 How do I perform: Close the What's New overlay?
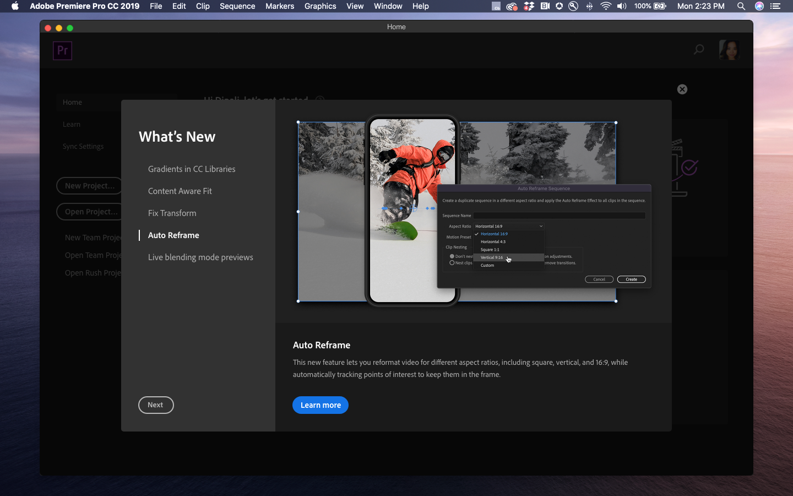pos(682,89)
